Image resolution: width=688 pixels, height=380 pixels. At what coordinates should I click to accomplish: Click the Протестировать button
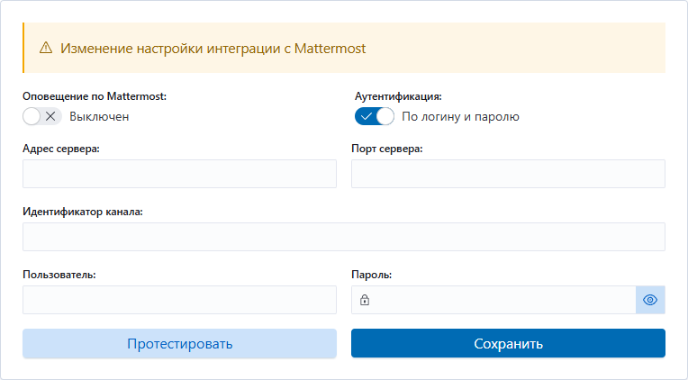coord(179,344)
